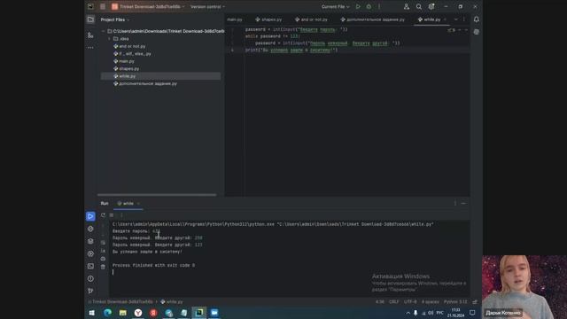Select while.py in the project tree

[160, 76]
